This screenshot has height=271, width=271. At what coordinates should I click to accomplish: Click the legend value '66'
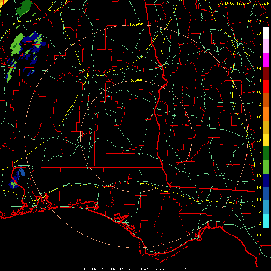click(259, 33)
